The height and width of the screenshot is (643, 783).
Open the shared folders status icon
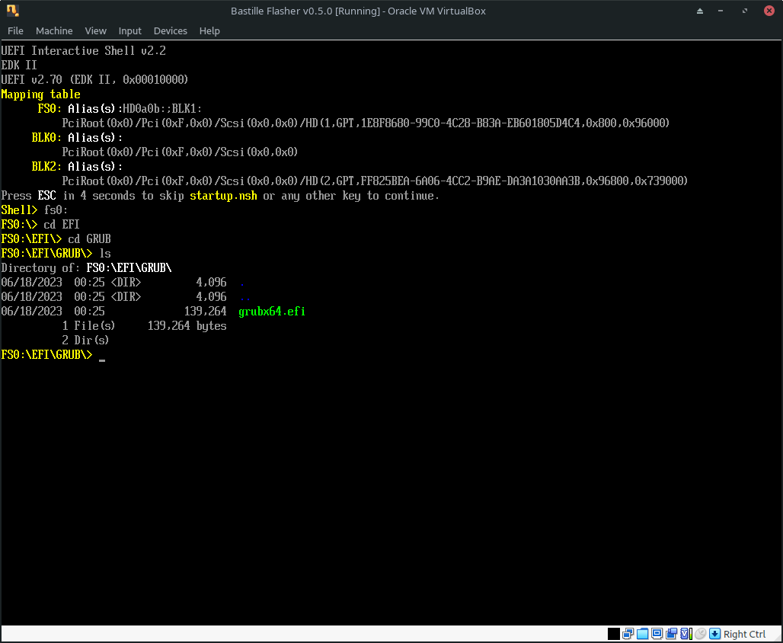click(x=643, y=634)
